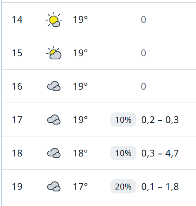Click the 19° temperature at hour 14
Image resolution: width=196 pixels, height=206 pixels.
[x=80, y=20]
